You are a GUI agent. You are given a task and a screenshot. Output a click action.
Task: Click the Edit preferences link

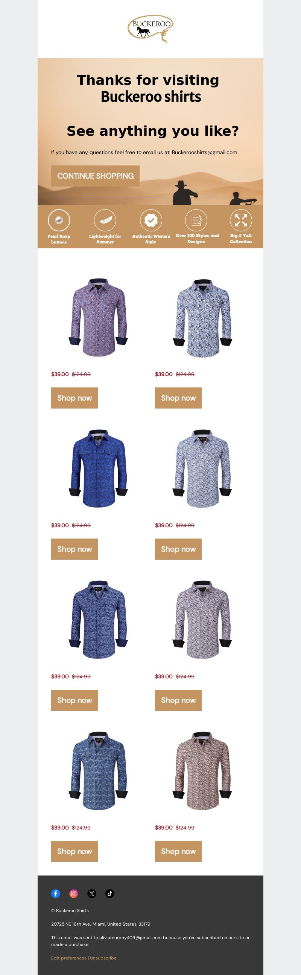pyautogui.click(x=69, y=958)
